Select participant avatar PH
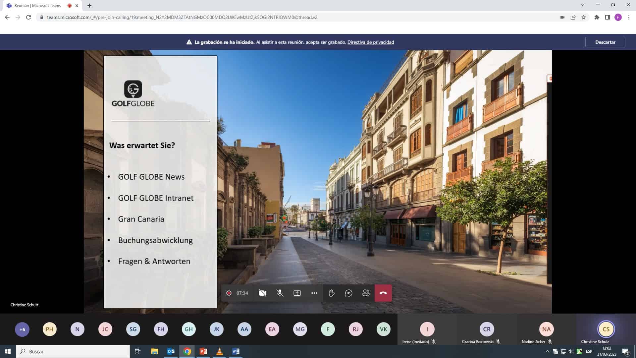 click(50, 329)
